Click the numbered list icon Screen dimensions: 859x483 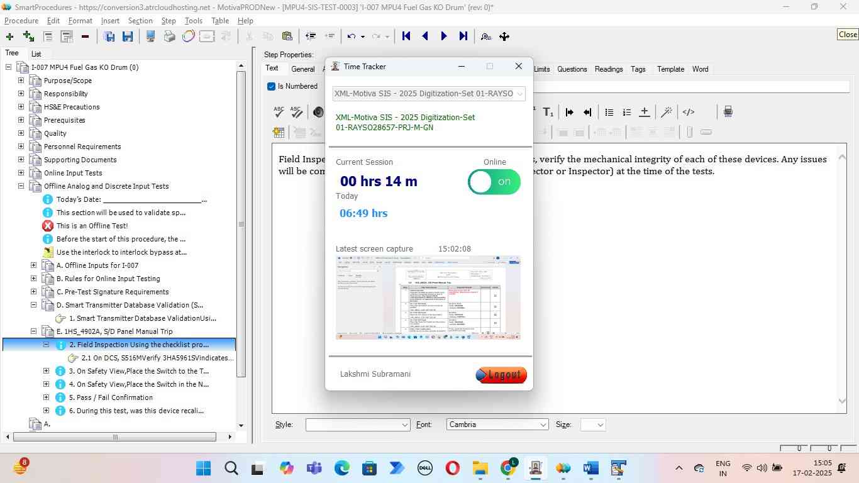(x=627, y=112)
